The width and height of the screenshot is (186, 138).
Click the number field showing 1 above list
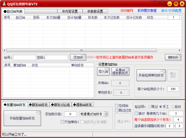[x=174, y=17]
